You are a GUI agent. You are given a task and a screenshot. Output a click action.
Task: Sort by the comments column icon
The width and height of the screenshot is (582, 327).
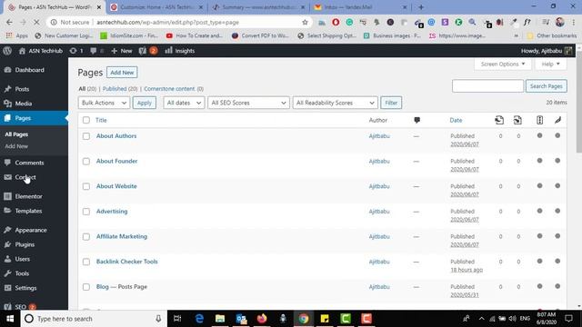click(x=416, y=120)
